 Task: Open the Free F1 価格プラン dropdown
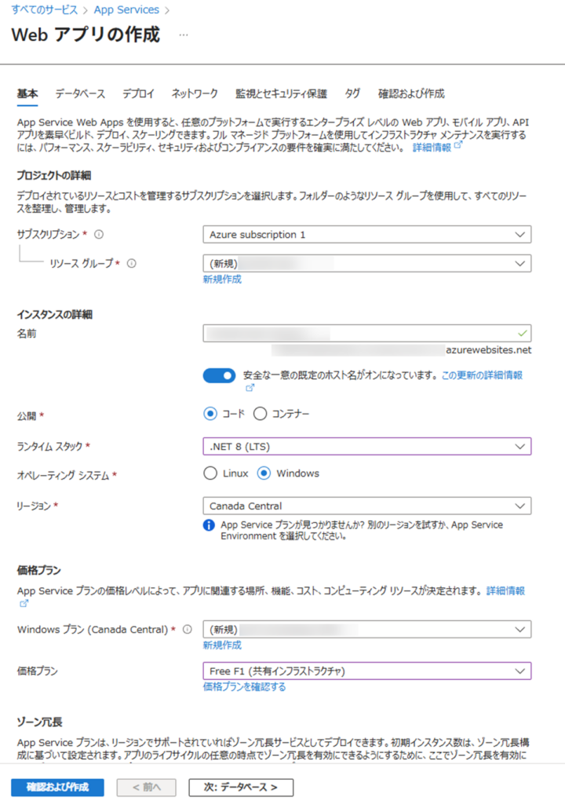tap(366, 671)
